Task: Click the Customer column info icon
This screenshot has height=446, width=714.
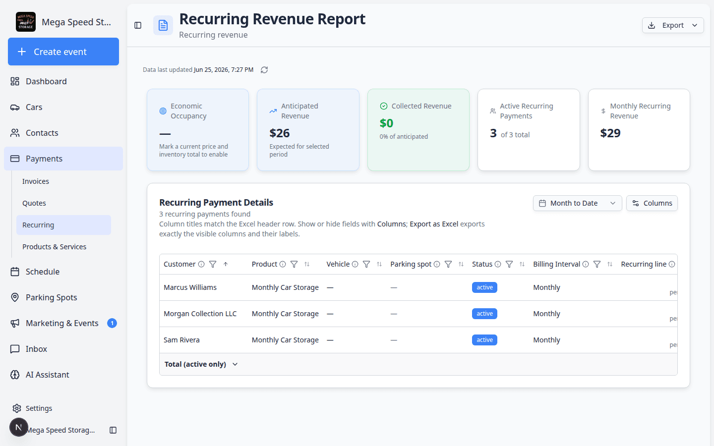Action: [x=201, y=264]
